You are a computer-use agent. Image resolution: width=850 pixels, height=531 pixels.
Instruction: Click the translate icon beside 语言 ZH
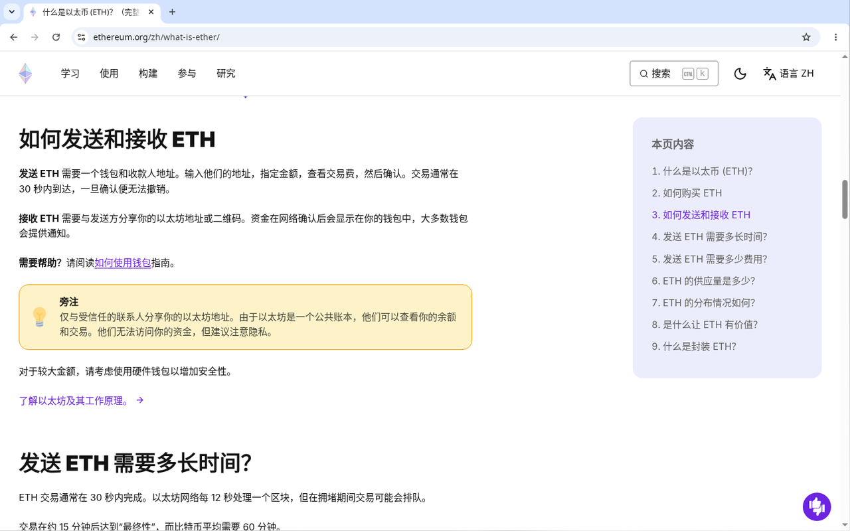(770, 74)
